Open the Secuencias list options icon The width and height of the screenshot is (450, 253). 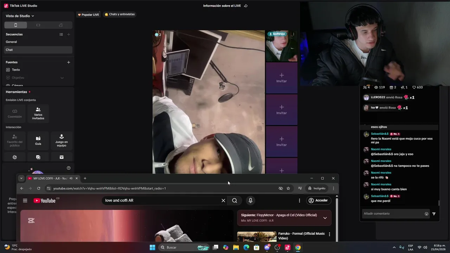click(x=61, y=34)
